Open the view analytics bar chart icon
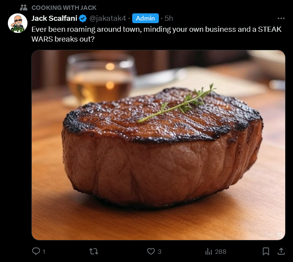 [x=209, y=251]
